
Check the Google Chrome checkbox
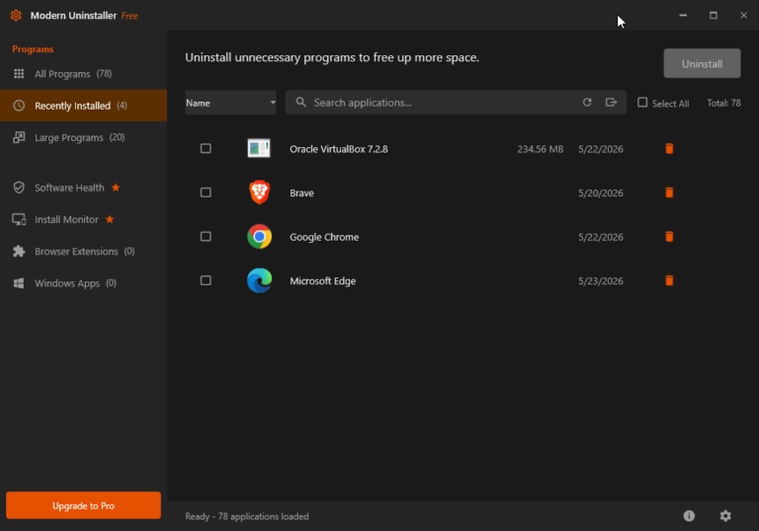[206, 237]
